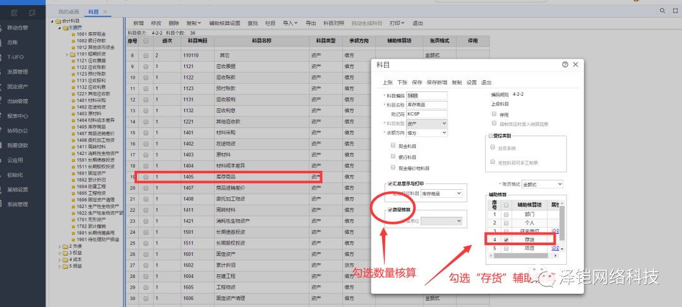Enable the 现金科目 checkbox
The height and width of the screenshot is (307, 682).
click(x=393, y=144)
